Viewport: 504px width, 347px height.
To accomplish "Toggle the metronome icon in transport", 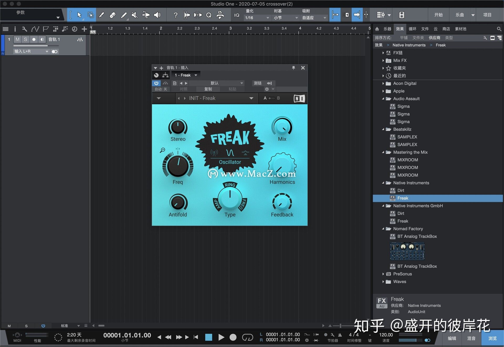I will tap(340, 335).
